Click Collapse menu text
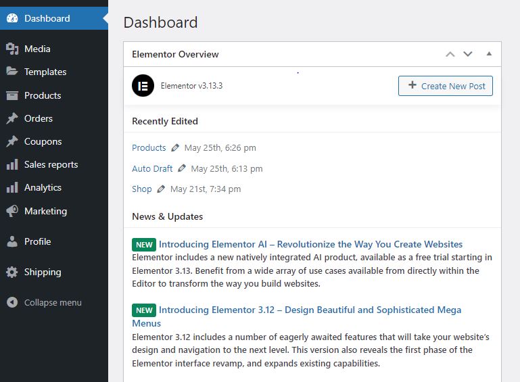 click(x=53, y=302)
